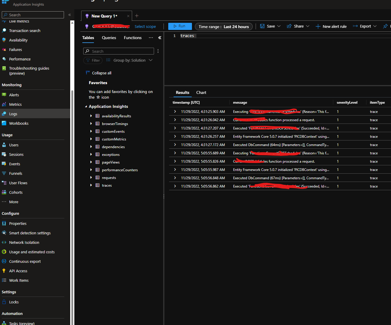Image resolution: width=391 pixels, height=325 pixels.
Task: Open Troubleshooting guides (preview)
Action: click(x=29, y=71)
